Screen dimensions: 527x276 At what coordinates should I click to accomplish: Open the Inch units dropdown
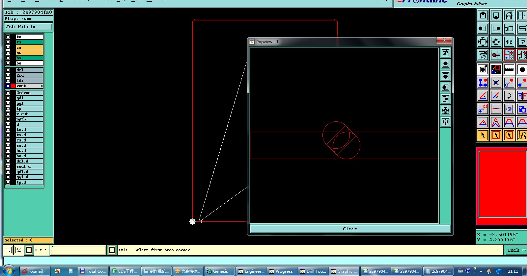516,250
